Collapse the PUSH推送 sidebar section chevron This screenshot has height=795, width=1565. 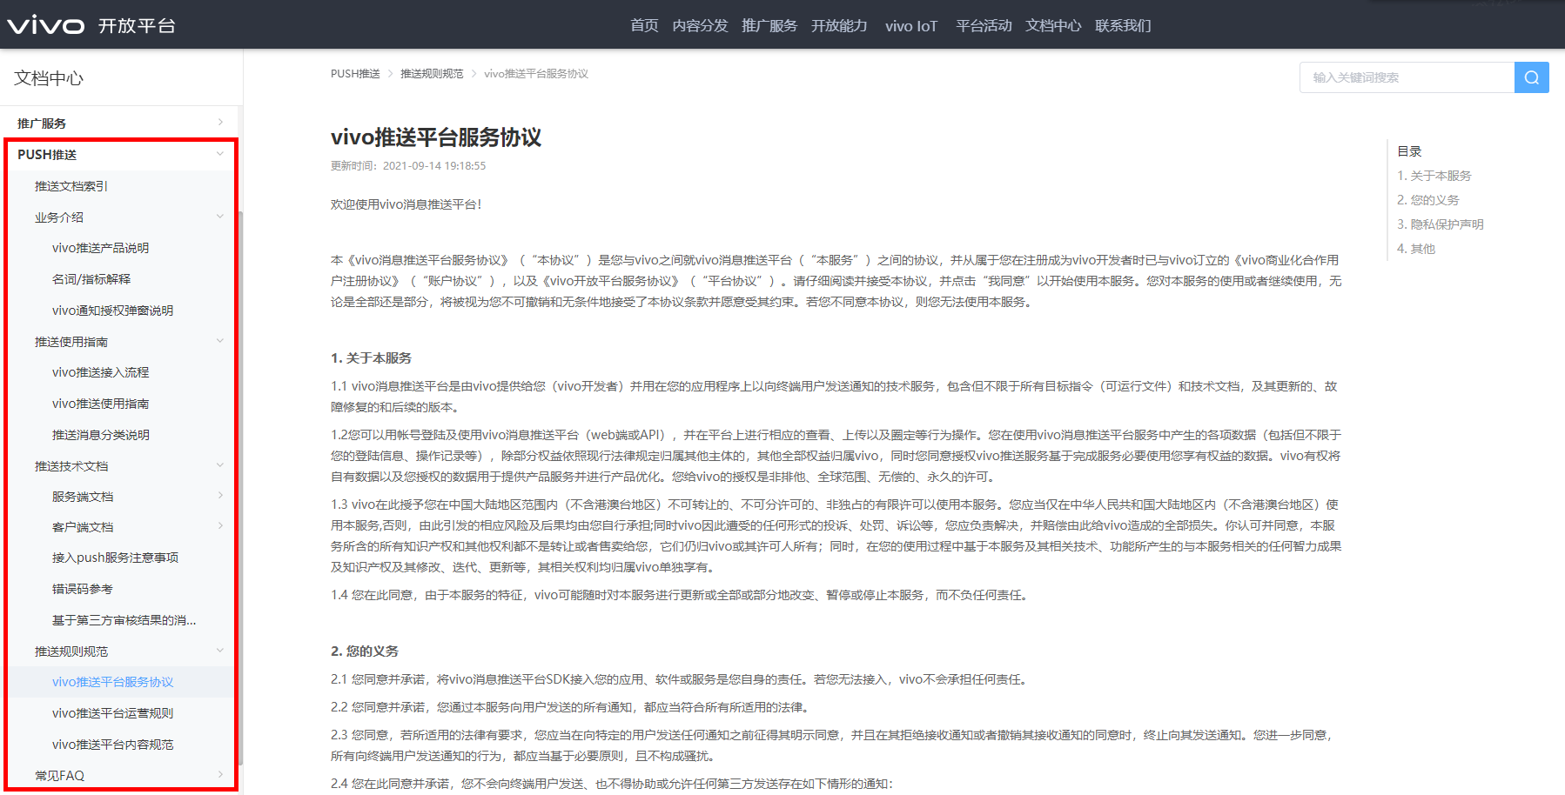pyautogui.click(x=220, y=154)
